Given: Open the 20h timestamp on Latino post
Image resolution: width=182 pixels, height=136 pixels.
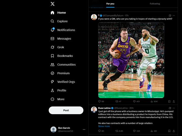Looking at the screenshot, I should [x=132, y=108].
